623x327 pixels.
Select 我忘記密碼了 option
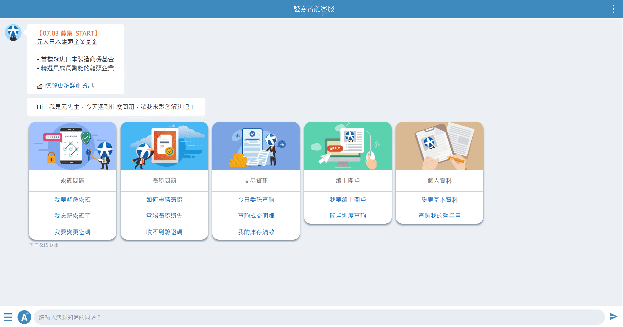[x=73, y=216]
